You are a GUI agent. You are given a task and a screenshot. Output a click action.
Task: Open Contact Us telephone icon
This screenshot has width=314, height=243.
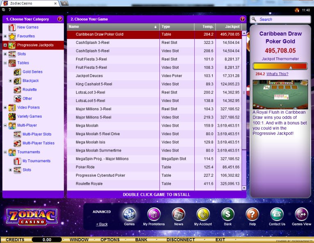277,214
